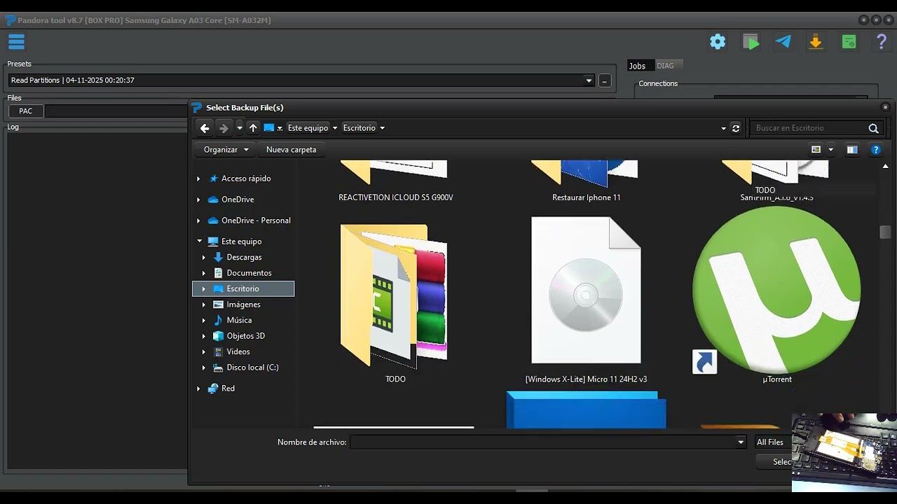The height and width of the screenshot is (504, 897).
Task: Click the file list scroll-up arrow
Action: pos(885,167)
